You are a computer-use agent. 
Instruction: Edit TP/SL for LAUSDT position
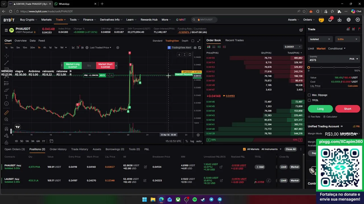tap(268, 180)
